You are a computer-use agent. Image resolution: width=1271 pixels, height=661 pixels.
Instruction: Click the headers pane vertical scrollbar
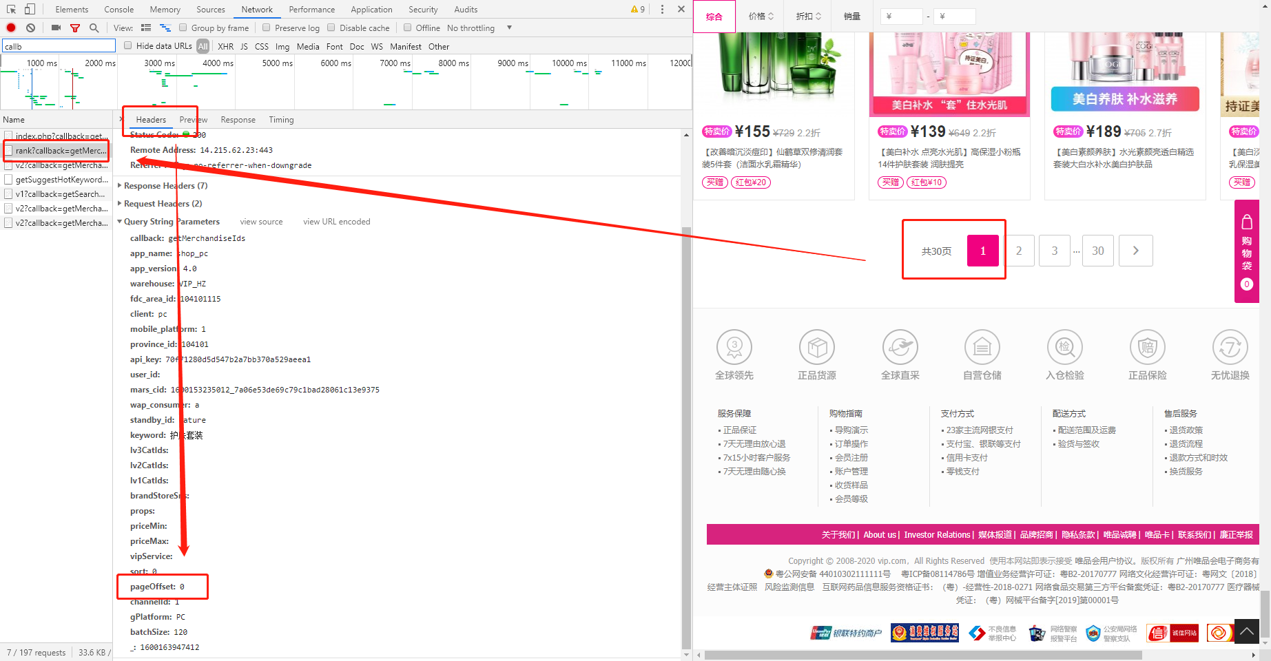[686, 437]
